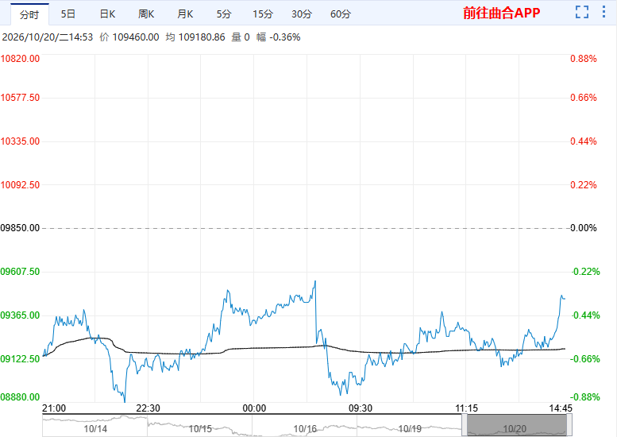Click the 09:30 time axis label
The height and width of the screenshot is (437, 617).
click(361, 408)
